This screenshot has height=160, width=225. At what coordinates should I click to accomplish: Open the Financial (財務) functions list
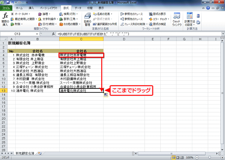pos(16,24)
